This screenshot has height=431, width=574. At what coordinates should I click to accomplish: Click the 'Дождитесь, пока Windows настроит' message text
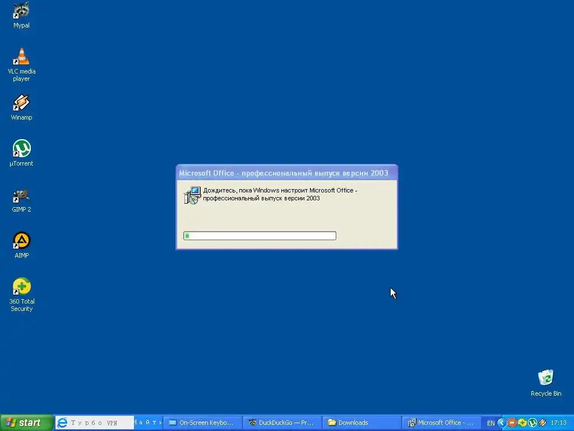(280, 194)
